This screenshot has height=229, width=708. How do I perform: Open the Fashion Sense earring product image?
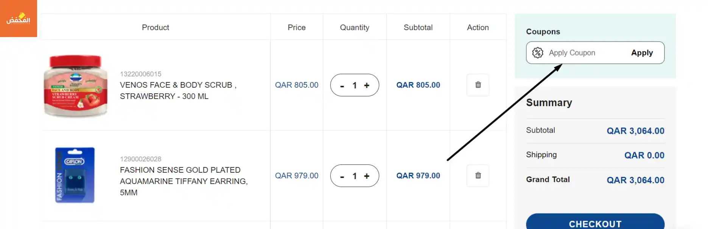point(75,175)
